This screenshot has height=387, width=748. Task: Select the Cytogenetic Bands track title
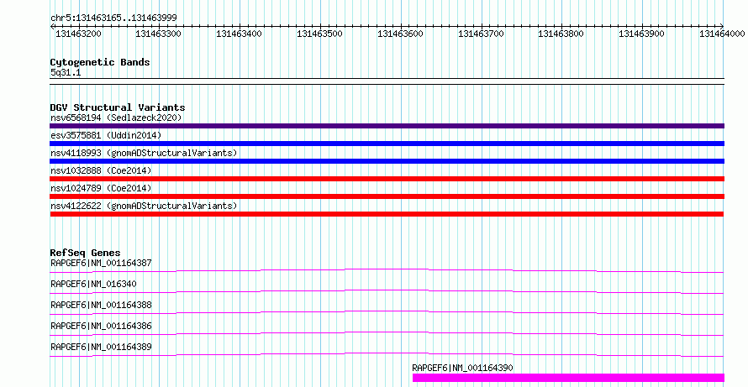[100, 62]
